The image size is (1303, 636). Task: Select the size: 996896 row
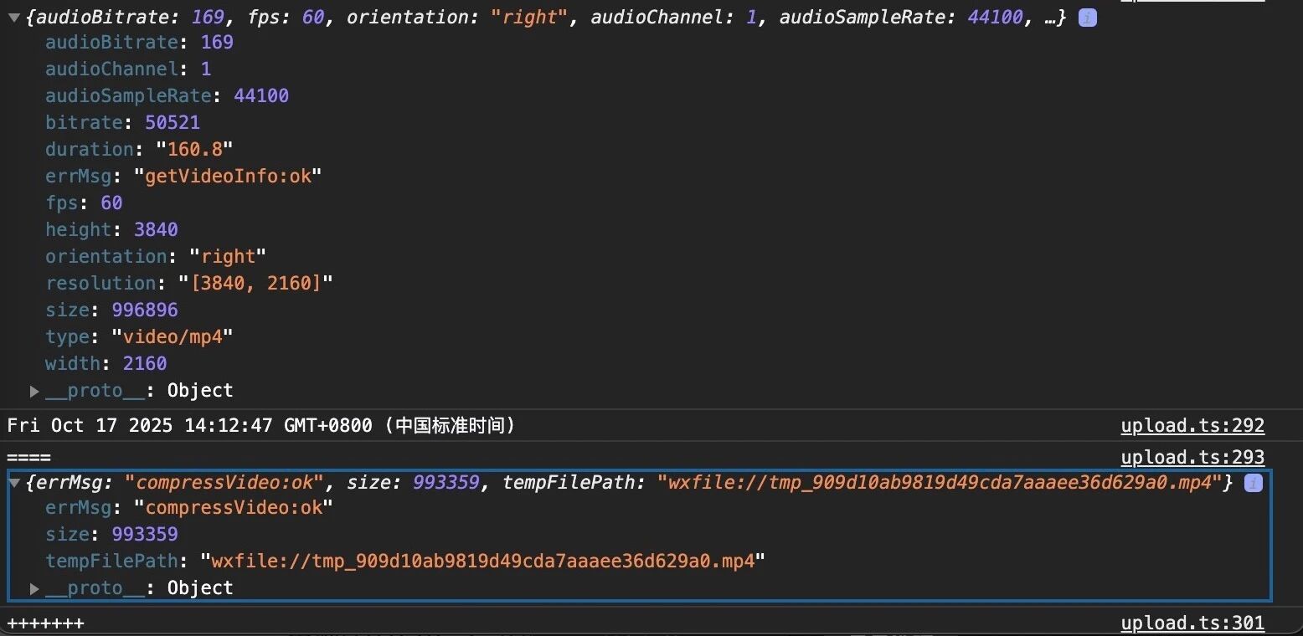pos(111,310)
